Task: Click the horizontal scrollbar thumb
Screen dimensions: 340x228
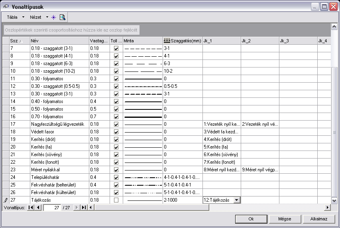Action: (152, 208)
